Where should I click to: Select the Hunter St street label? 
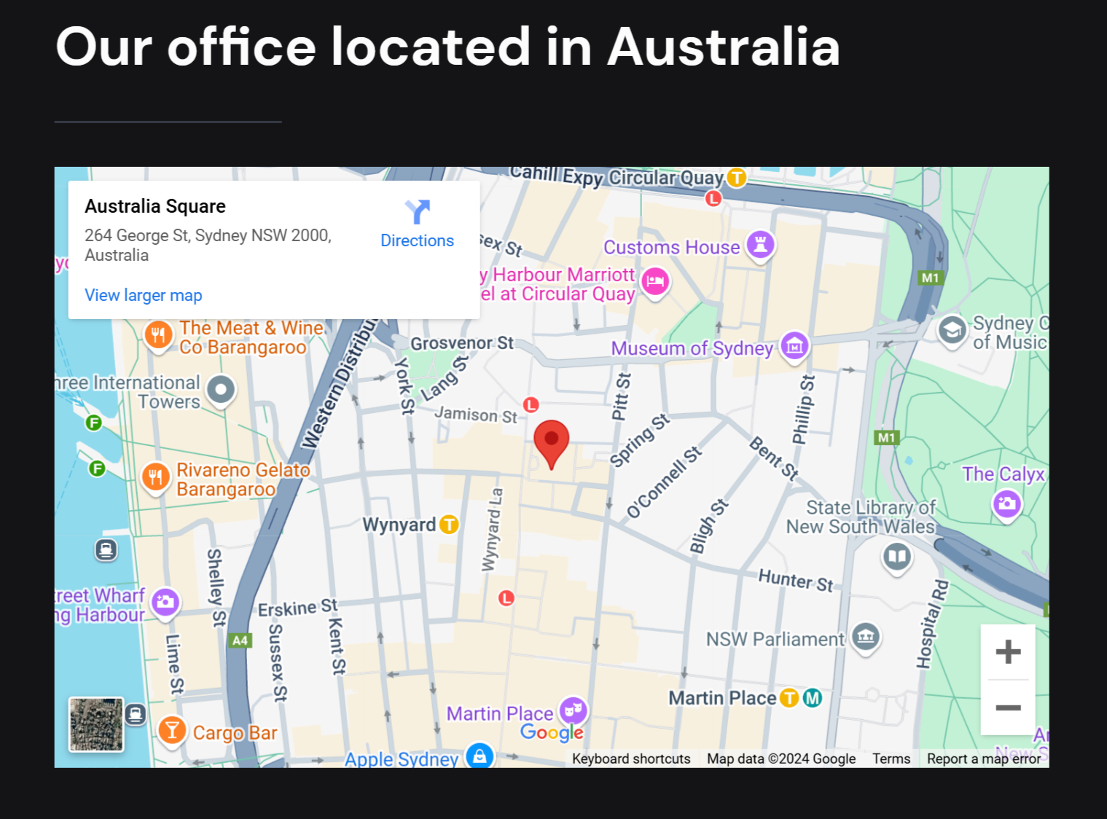click(796, 581)
